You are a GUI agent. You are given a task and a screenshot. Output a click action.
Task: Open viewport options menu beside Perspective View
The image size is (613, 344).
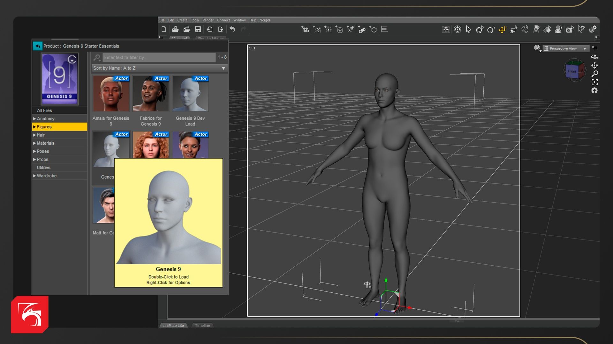(x=594, y=48)
